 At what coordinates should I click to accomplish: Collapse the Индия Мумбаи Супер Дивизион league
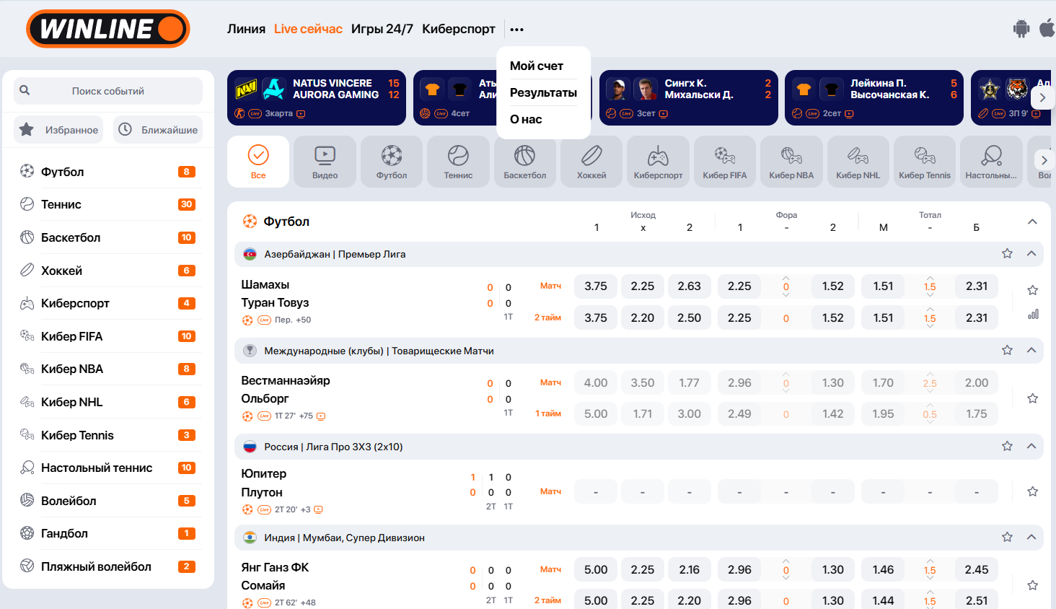(x=1031, y=538)
